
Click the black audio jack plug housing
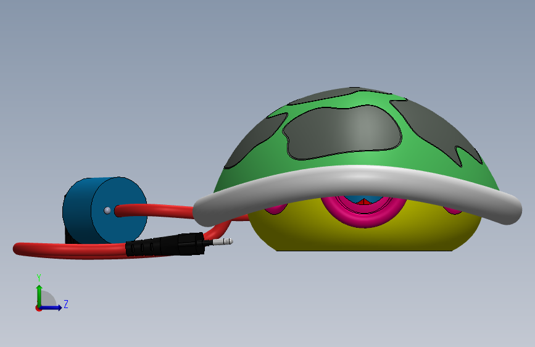165,245
